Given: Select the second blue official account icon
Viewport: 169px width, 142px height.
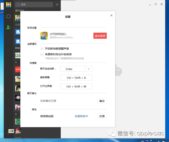Looking at the screenshot, I should (x=18, y=41).
